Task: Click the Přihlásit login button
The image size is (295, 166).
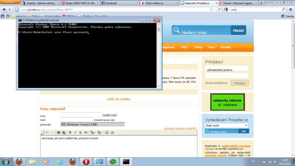Action: click(240, 83)
